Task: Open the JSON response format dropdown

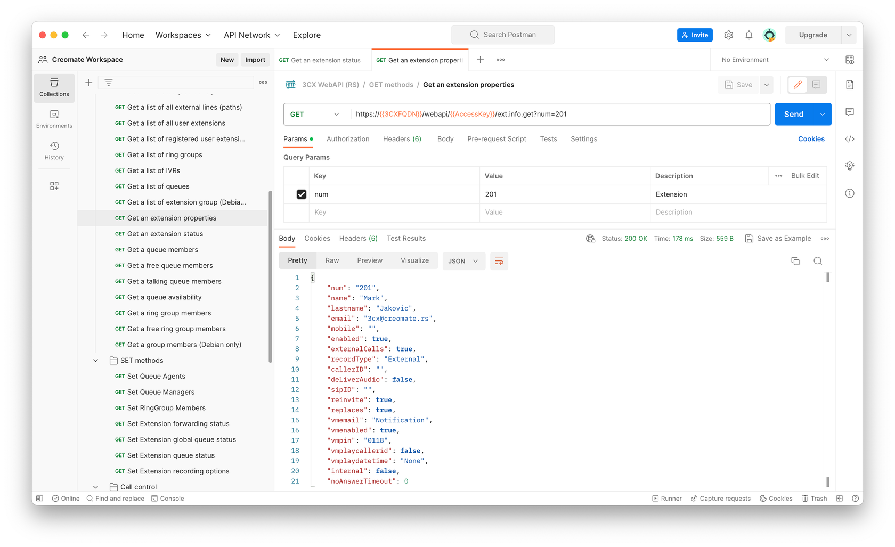Action: (463, 261)
